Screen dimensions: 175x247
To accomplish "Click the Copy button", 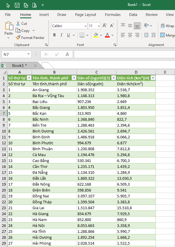I will (23, 31).
